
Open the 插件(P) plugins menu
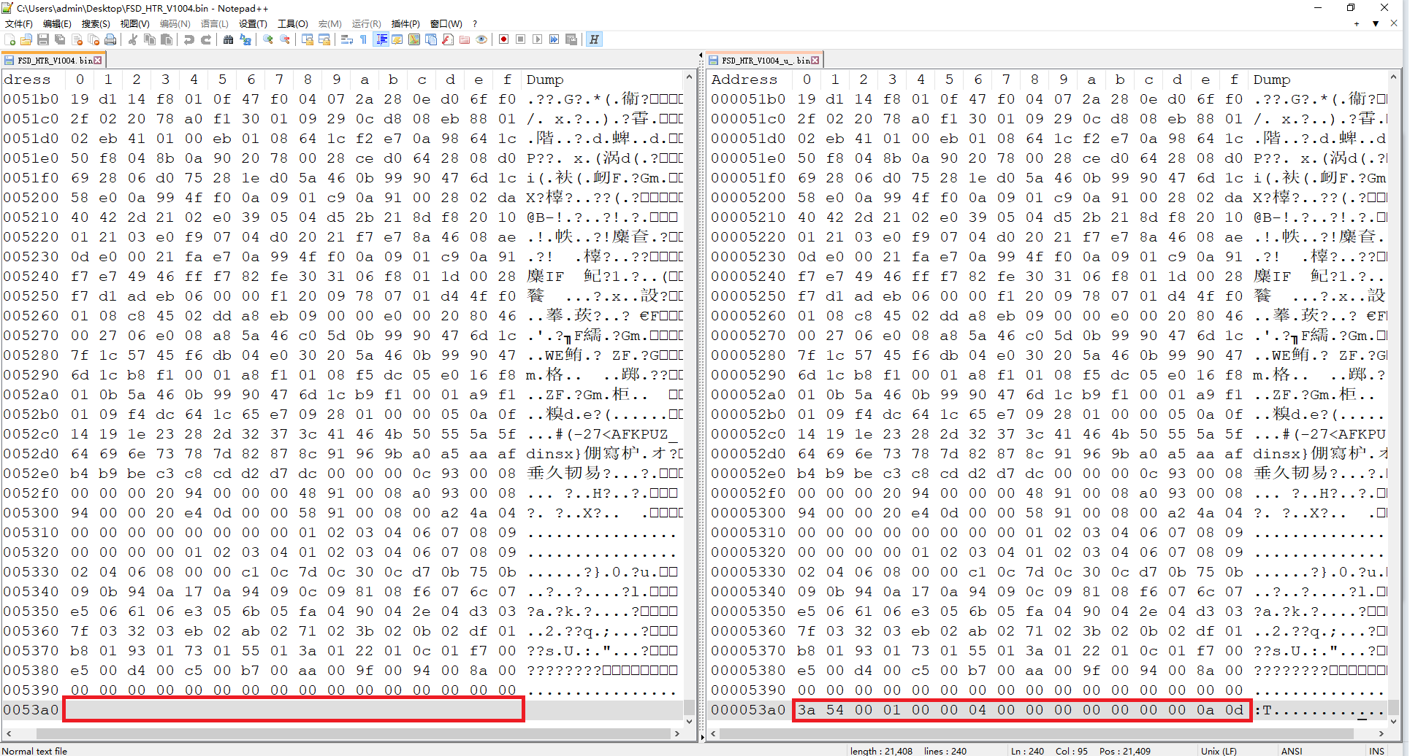[x=405, y=23]
